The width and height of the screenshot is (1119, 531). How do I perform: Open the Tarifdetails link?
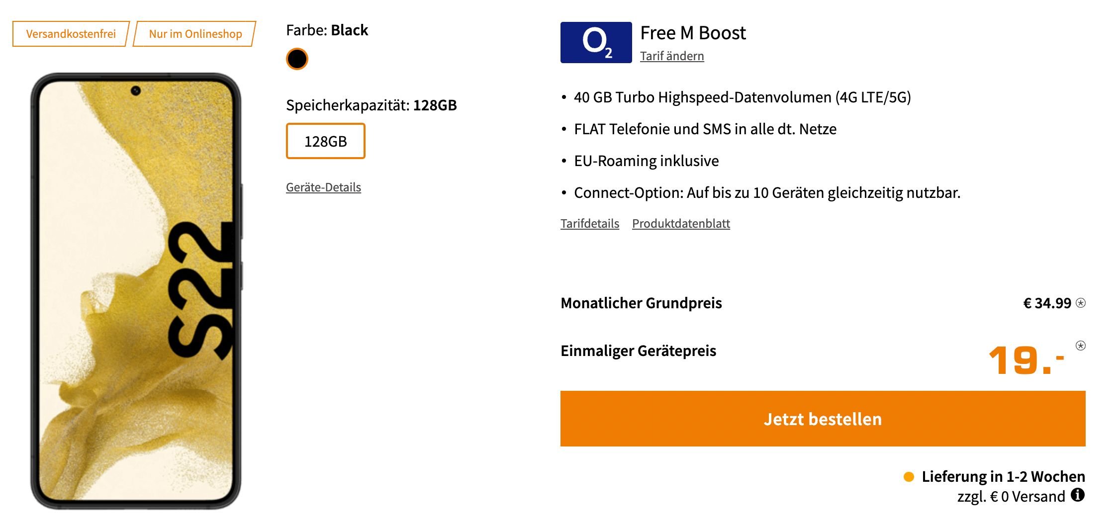[x=590, y=224]
